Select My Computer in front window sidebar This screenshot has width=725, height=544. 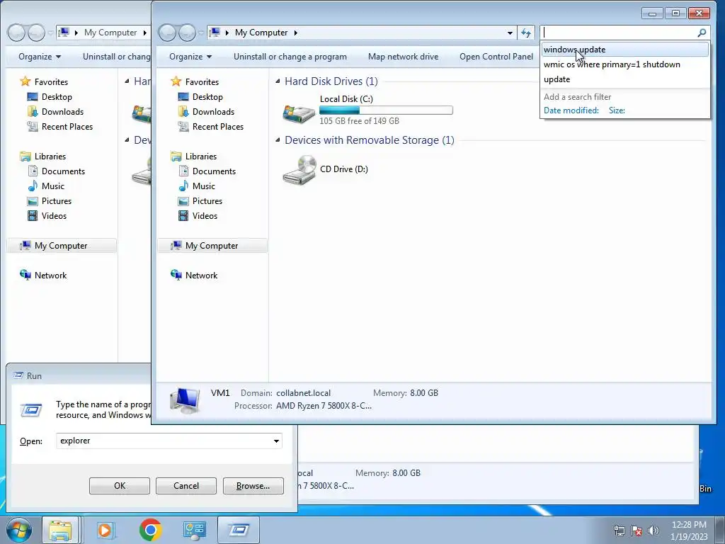point(212,246)
